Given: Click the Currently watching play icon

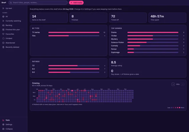Looking at the screenshot, I should [3, 21].
